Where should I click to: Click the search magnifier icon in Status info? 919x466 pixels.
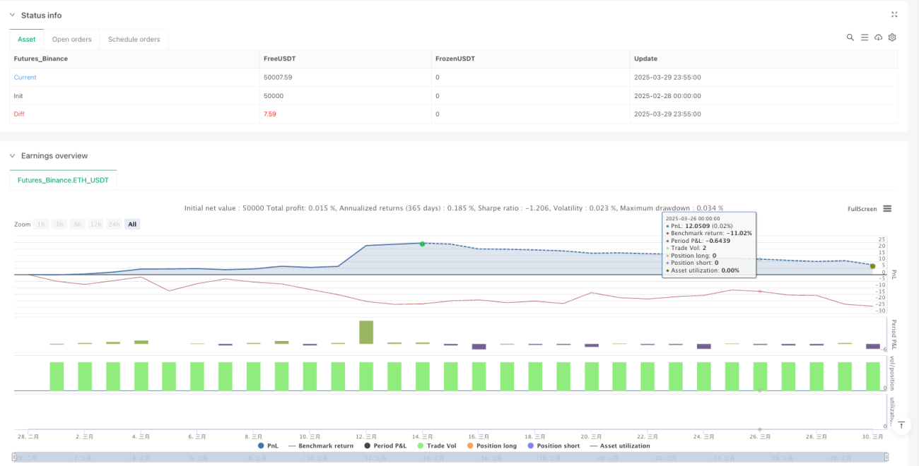[850, 37]
